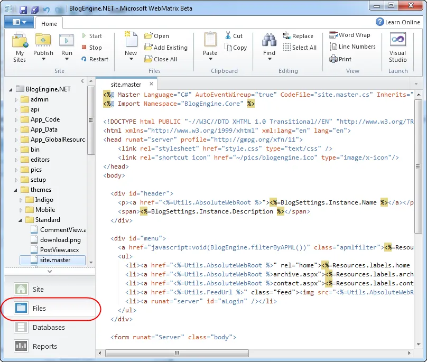
Task: Click the Learn Online link
Action: [398, 22]
